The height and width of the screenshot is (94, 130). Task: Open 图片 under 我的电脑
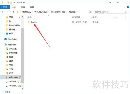coord(11,61)
